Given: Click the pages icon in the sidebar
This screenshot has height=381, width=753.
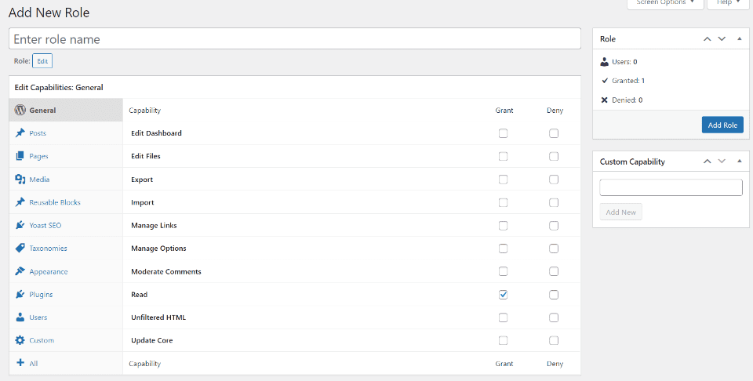Looking at the screenshot, I should [x=20, y=156].
